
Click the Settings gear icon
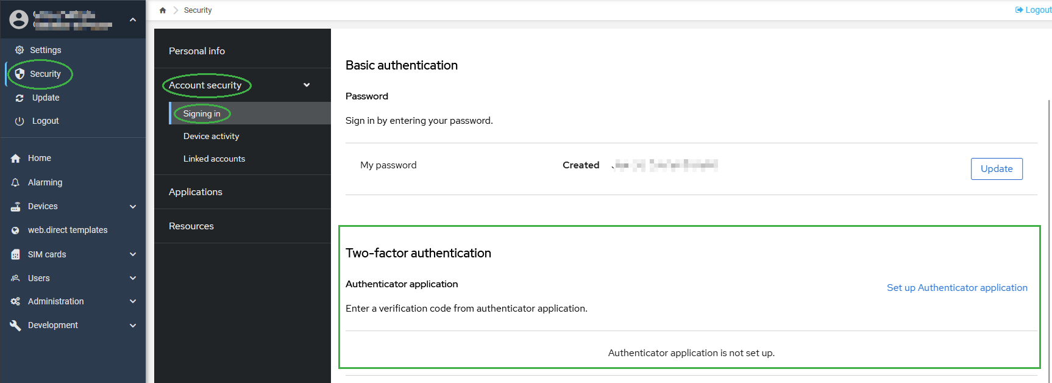pos(20,50)
